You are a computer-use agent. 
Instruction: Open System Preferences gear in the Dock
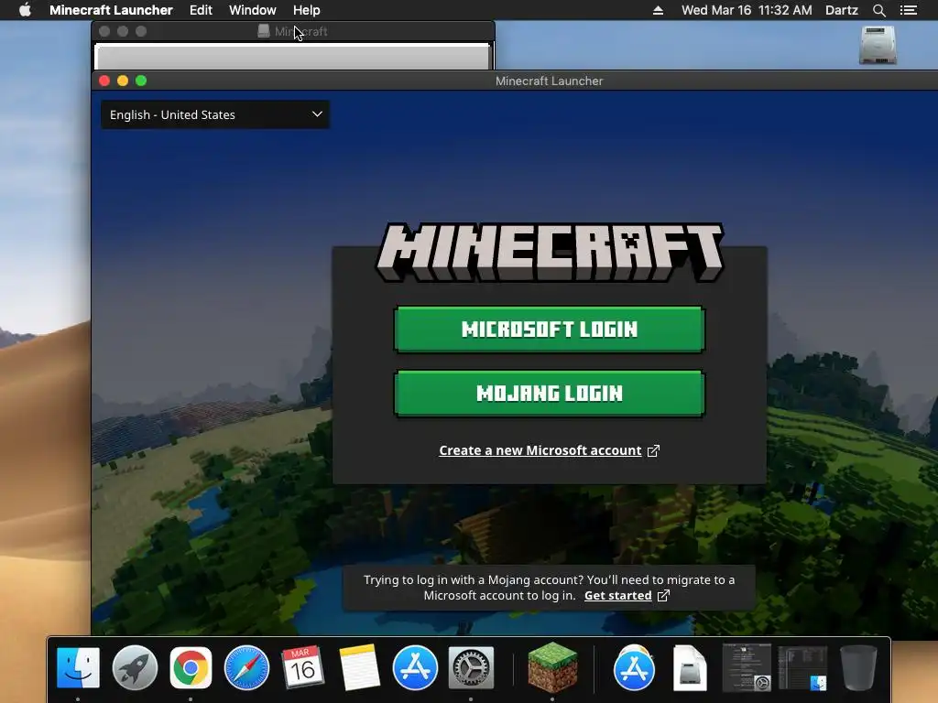coord(471,667)
